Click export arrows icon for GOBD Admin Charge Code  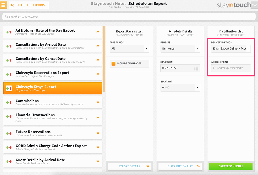(9, 147)
